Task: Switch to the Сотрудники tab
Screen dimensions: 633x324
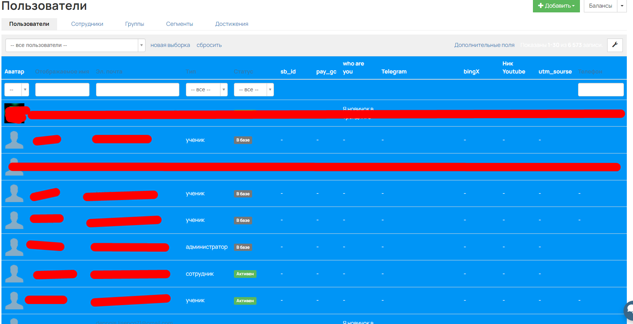Action: pos(87,24)
